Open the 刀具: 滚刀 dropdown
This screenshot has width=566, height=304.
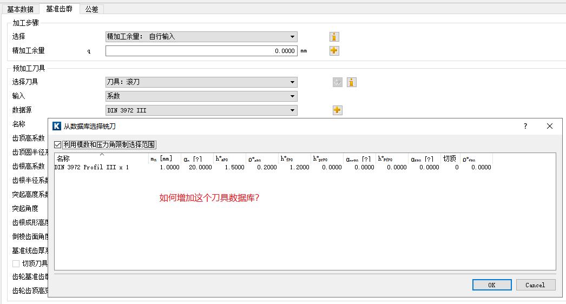(201, 82)
